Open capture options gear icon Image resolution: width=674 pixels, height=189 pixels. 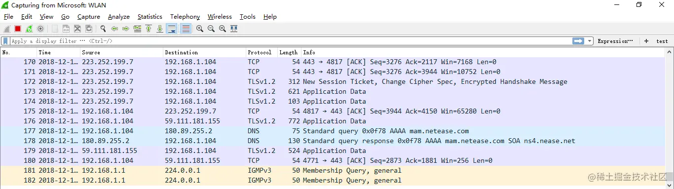coord(40,29)
